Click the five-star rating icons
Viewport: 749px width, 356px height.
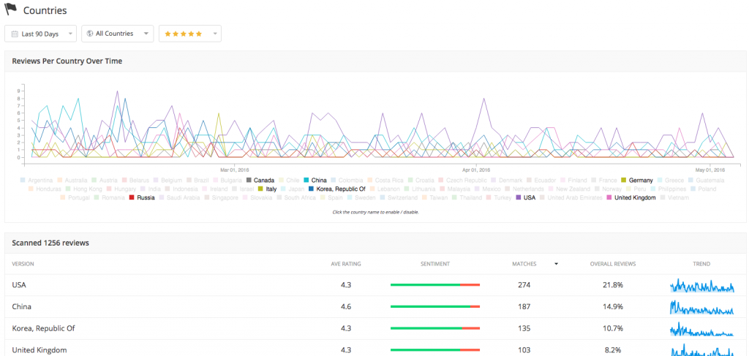pyautogui.click(x=183, y=34)
